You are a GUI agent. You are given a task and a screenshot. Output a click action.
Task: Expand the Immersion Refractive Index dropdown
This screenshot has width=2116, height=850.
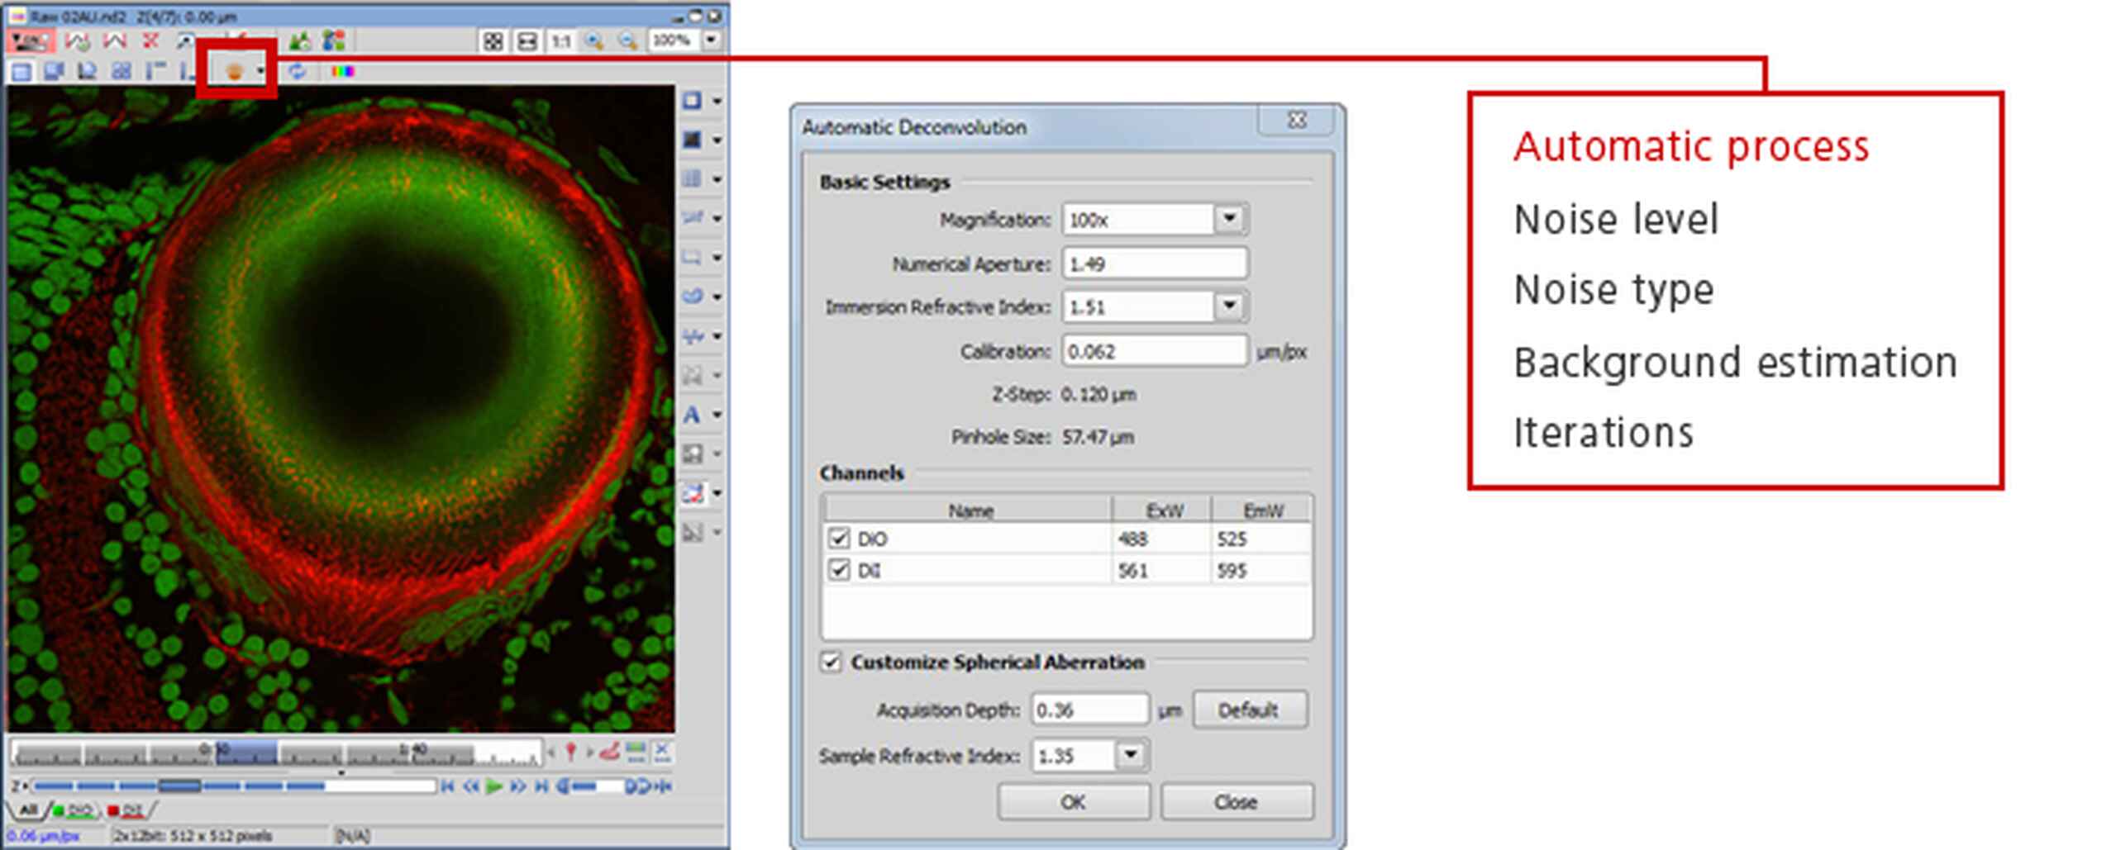[1229, 306]
